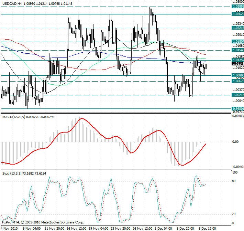Click the 1.01548 price level tag
Image resolution: width=244 pixels, height=231 pixels.
[x=238, y=50]
